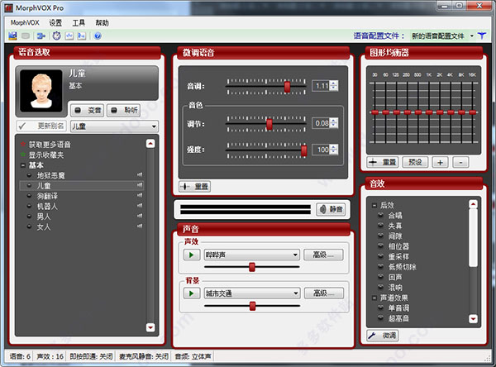This screenshot has width=496, height=367.
Task: Click the 强度 strength slider handle
Action: 303,150
